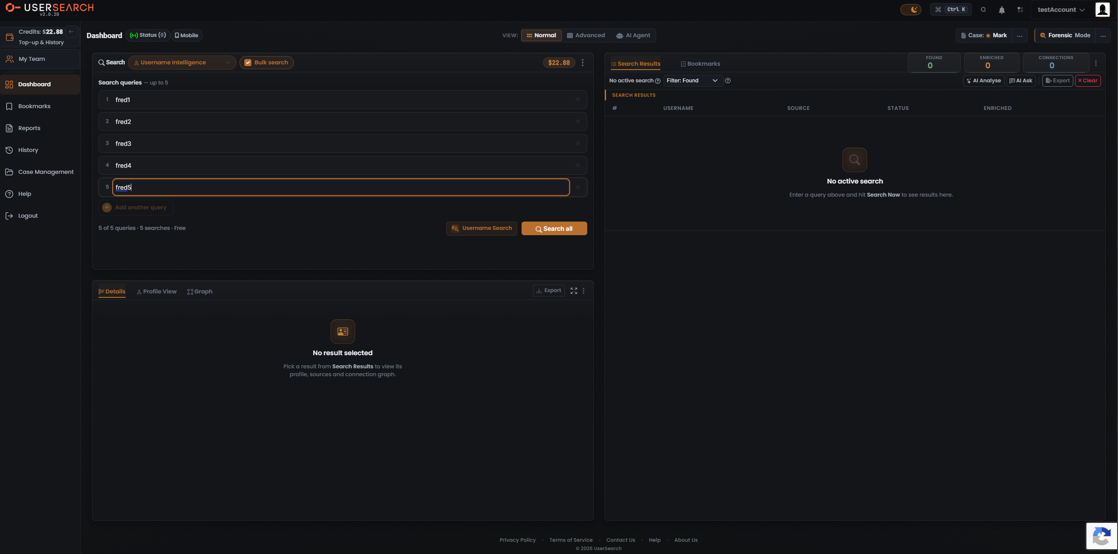The height and width of the screenshot is (554, 1118).
Task: Open History in sidebar
Action: [40, 150]
